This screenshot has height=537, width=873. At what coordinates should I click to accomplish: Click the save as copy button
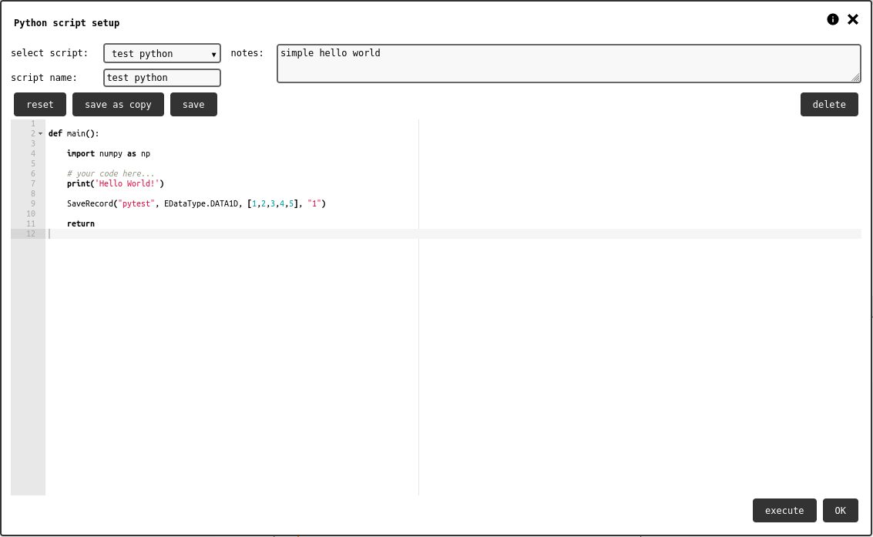118,105
